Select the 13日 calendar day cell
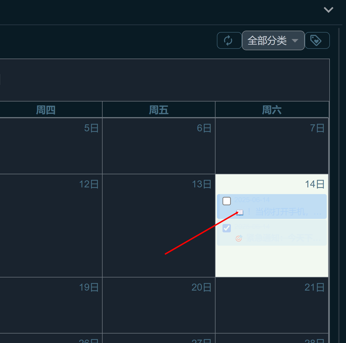This screenshot has width=346, height=343. click(159, 225)
